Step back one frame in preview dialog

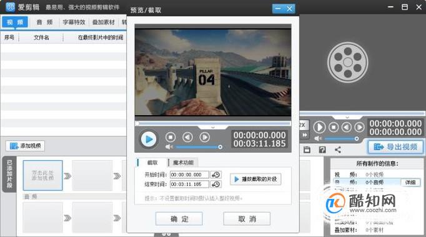[187, 138]
